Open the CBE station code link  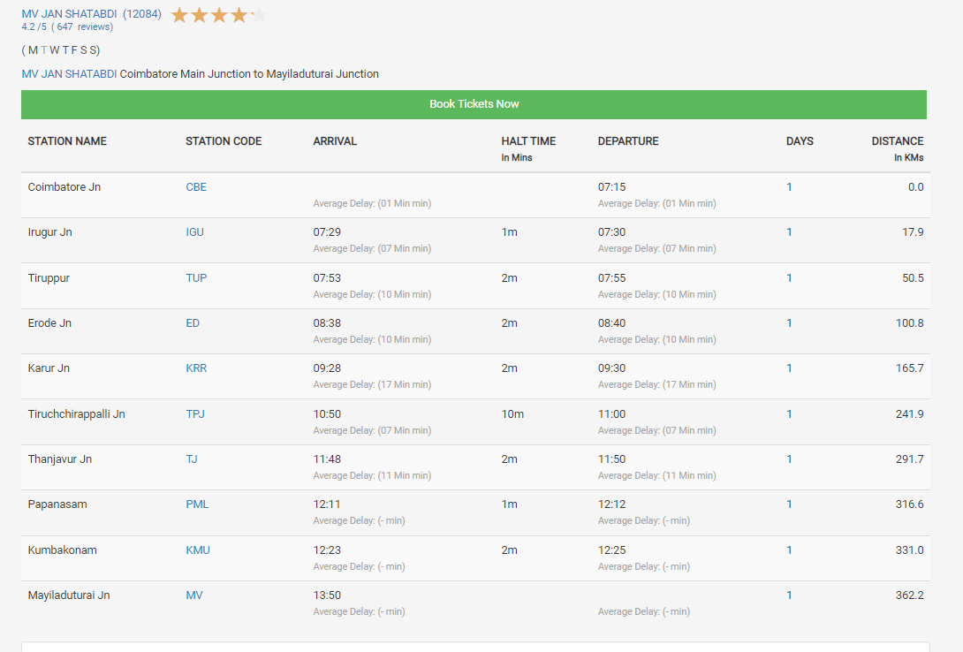(196, 187)
